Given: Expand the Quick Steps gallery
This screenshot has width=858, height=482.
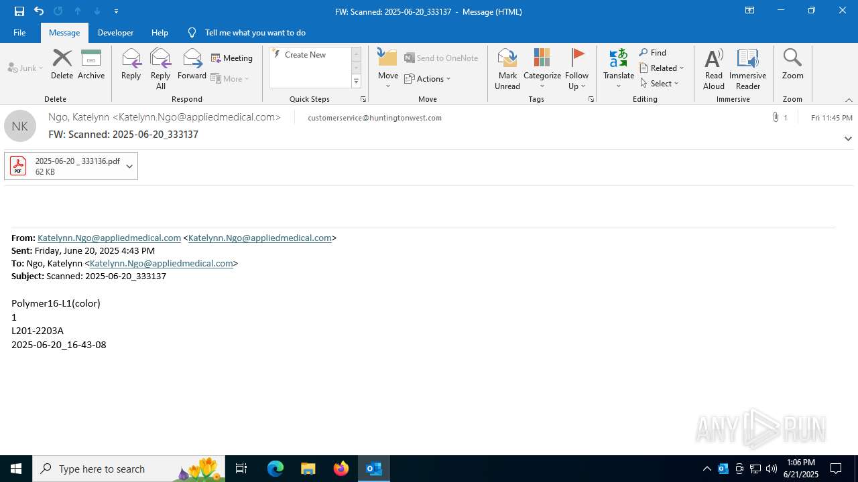Looking at the screenshot, I should point(356,82).
